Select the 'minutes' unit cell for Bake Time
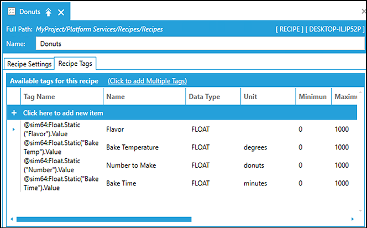367x228 pixels. 255,183
